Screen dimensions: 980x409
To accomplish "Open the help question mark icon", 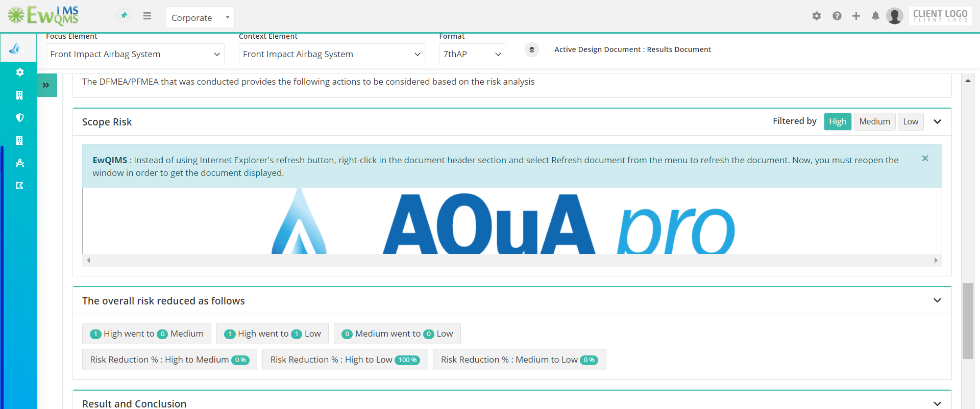I will tap(837, 16).
